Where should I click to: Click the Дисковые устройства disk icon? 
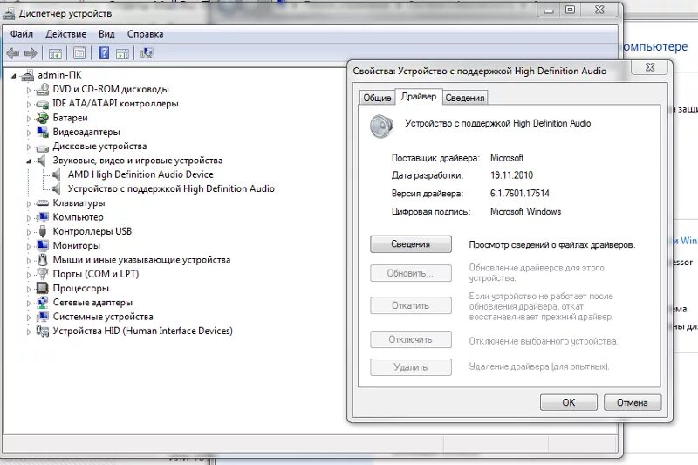coord(42,147)
